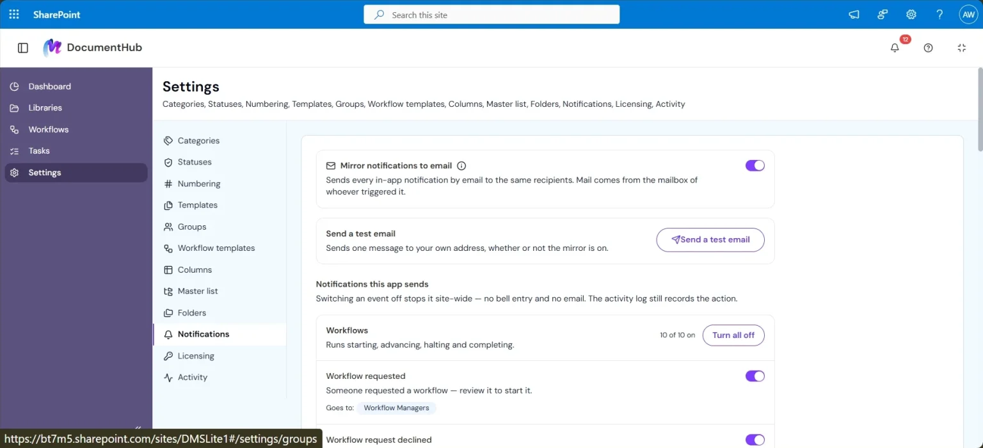Click the megaphone announcements icon
The image size is (983, 448).
pyautogui.click(x=854, y=14)
